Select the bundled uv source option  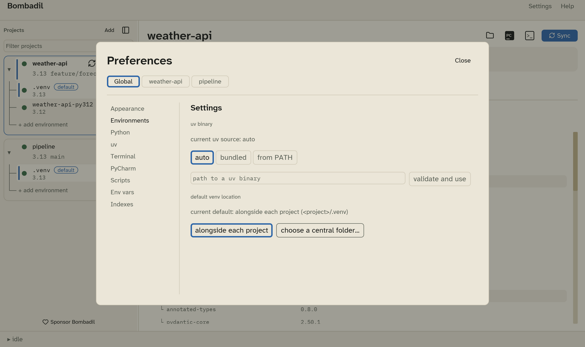click(233, 157)
